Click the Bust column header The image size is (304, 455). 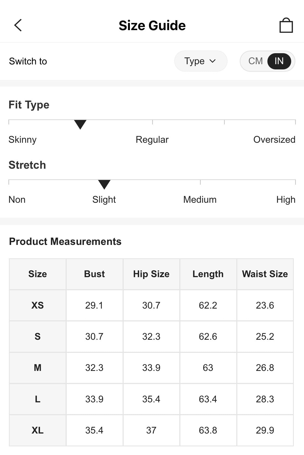click(94, 274)
